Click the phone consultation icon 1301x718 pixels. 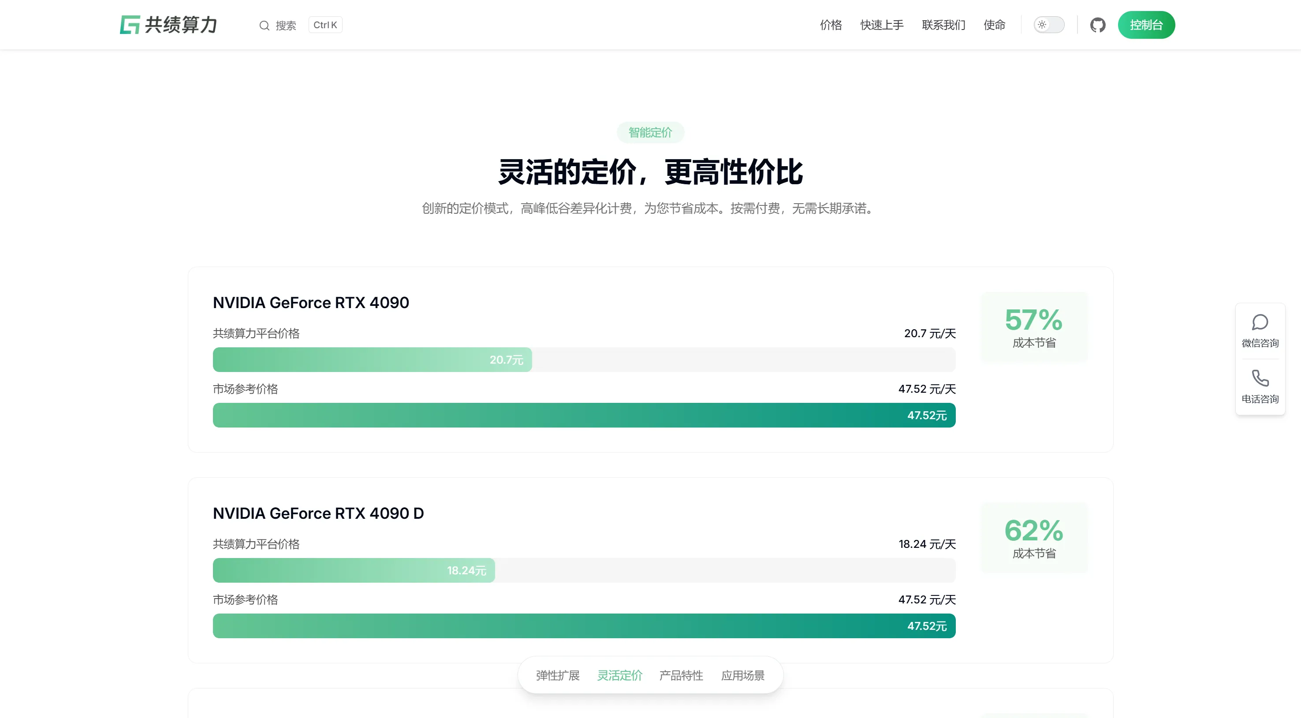[1260, 378]
